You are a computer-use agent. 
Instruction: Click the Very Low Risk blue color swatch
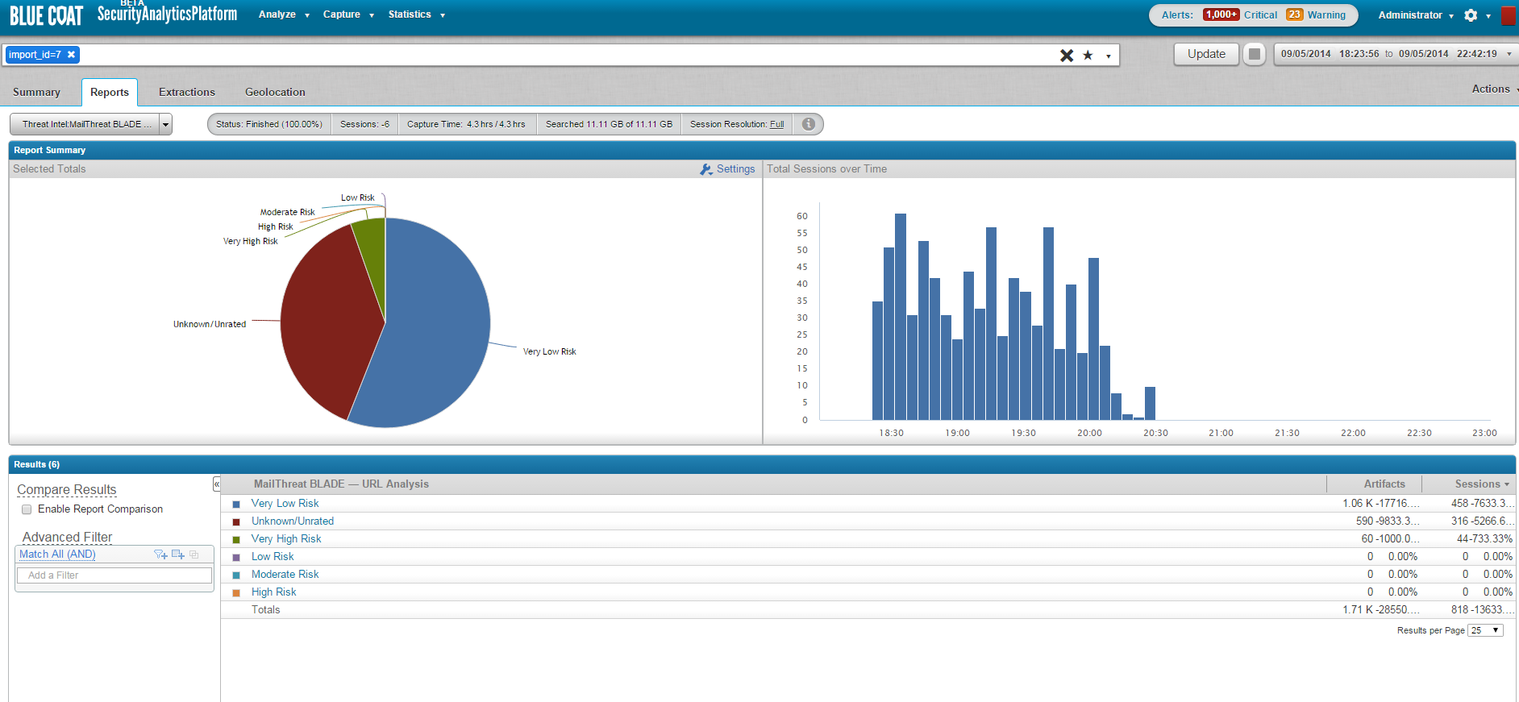tap(236, 505)
